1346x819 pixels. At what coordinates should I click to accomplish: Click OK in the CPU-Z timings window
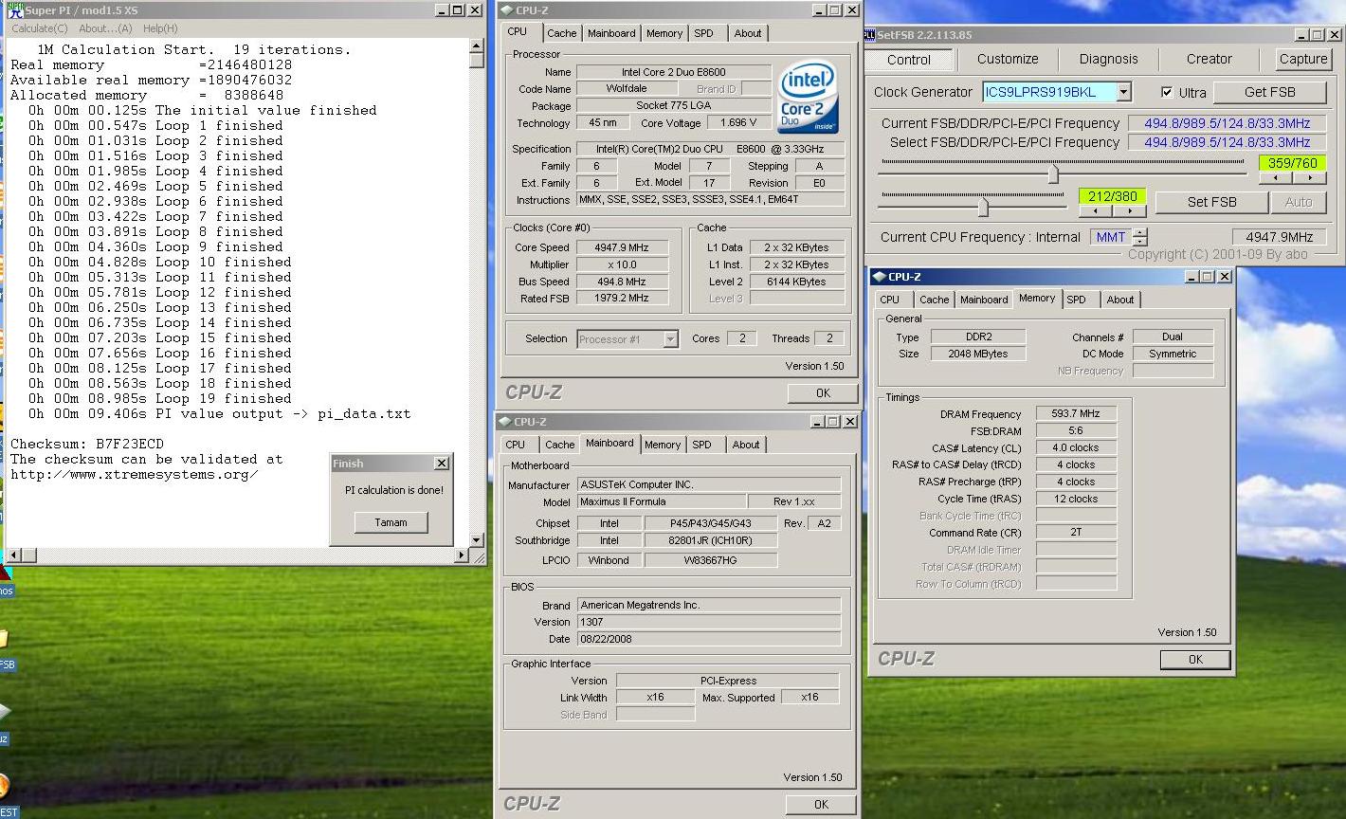click(x=1195, y=659)
